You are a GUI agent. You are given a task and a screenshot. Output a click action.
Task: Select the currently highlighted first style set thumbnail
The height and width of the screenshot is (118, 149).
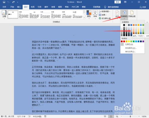pyautogui.click(x=13, y=15)
